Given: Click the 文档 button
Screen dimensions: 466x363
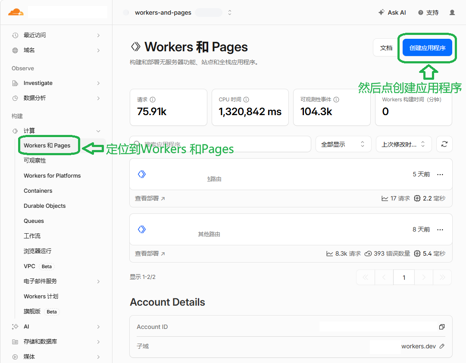Looking at the screenshot, I should (x=386, y=47).
